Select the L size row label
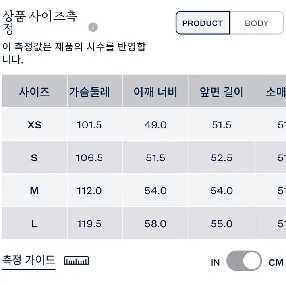The height and width of the screenshot is (286, 286). pos(34,224)
